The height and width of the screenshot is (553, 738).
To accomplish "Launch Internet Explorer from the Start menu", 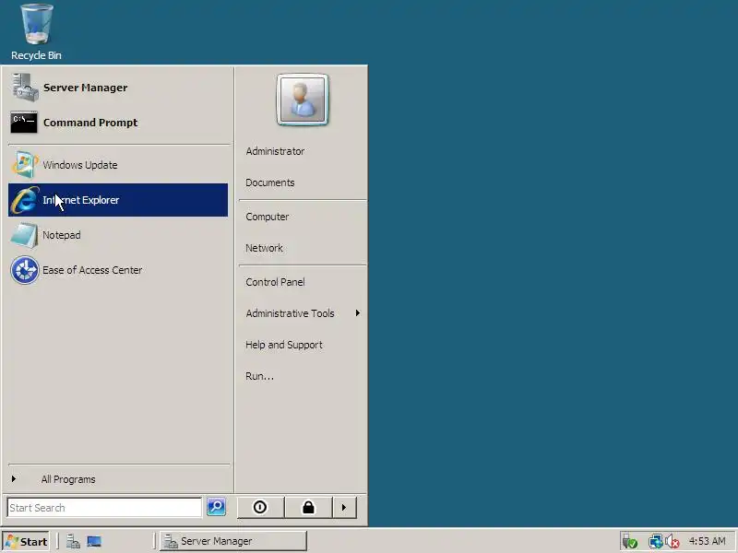I will click(x=118, y=200).
